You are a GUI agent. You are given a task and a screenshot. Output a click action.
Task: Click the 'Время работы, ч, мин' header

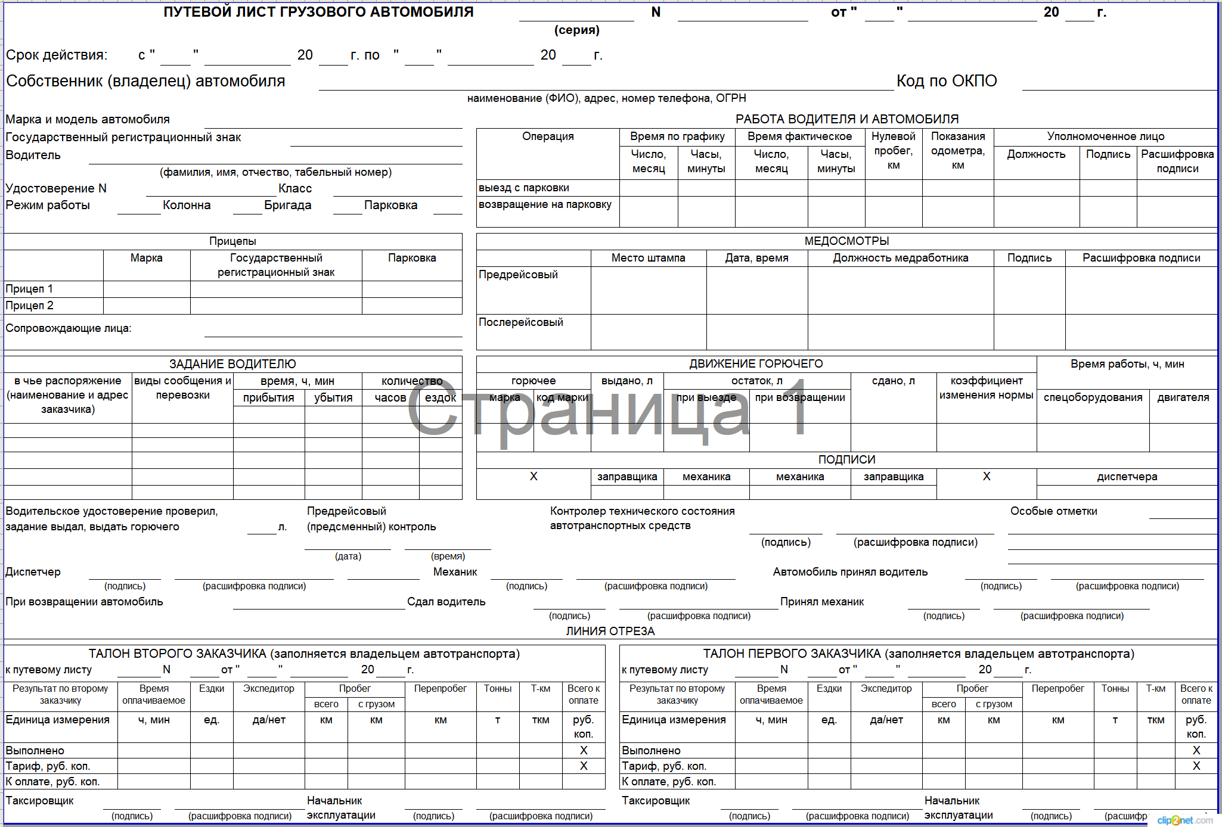[1127, 364]
